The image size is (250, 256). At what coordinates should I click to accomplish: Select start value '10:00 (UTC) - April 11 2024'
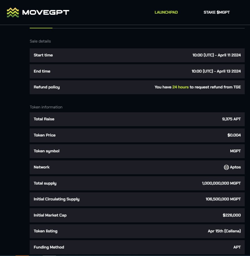click(216, 55)
